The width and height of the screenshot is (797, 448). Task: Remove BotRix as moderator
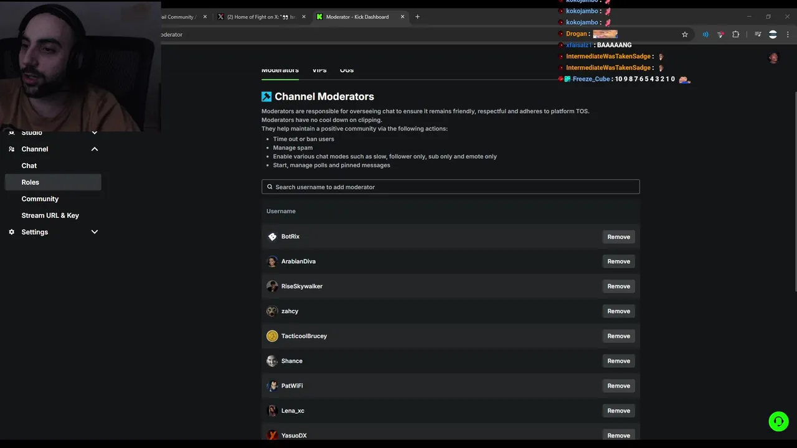click(619, 236)
